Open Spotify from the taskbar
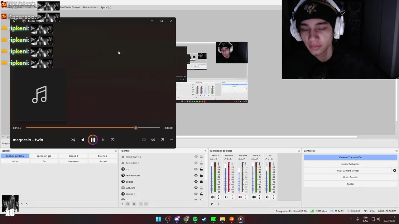 pos(195,219)
